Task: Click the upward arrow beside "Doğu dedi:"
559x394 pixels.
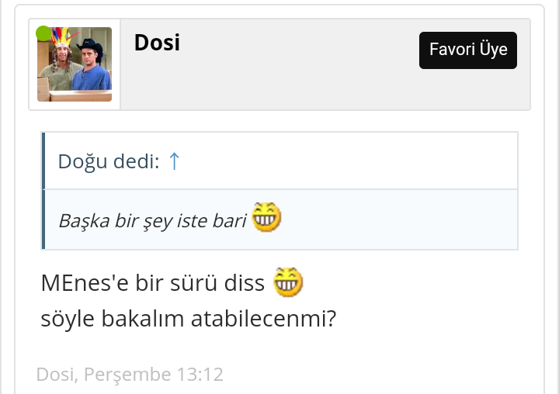Action: [x=174, y=161]
